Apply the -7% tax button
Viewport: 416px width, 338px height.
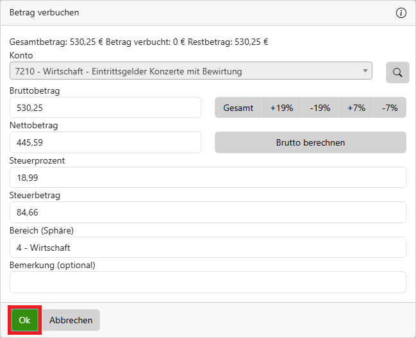[390, 108]
